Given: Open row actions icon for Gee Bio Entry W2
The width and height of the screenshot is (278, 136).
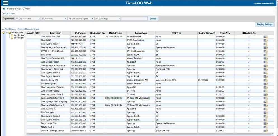Looking at the screenshot, I should [x=266, y=80].
